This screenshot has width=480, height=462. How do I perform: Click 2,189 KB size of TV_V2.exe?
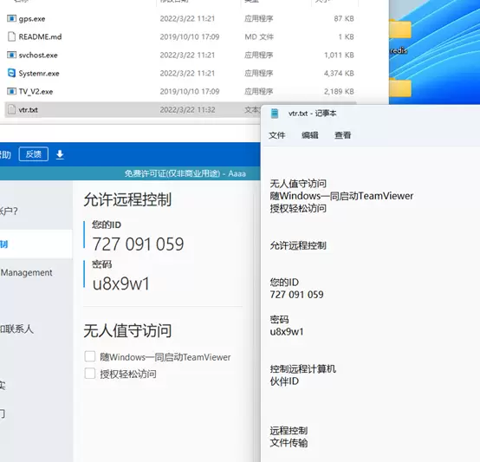(339, 91)
